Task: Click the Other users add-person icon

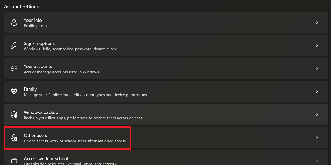Action: point(14,138)
